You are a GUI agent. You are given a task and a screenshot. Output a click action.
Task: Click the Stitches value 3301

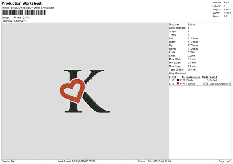pos(226,3)
